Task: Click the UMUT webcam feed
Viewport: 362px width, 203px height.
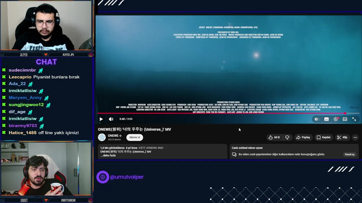Action: pyautogui.click(x=46, y=169)
